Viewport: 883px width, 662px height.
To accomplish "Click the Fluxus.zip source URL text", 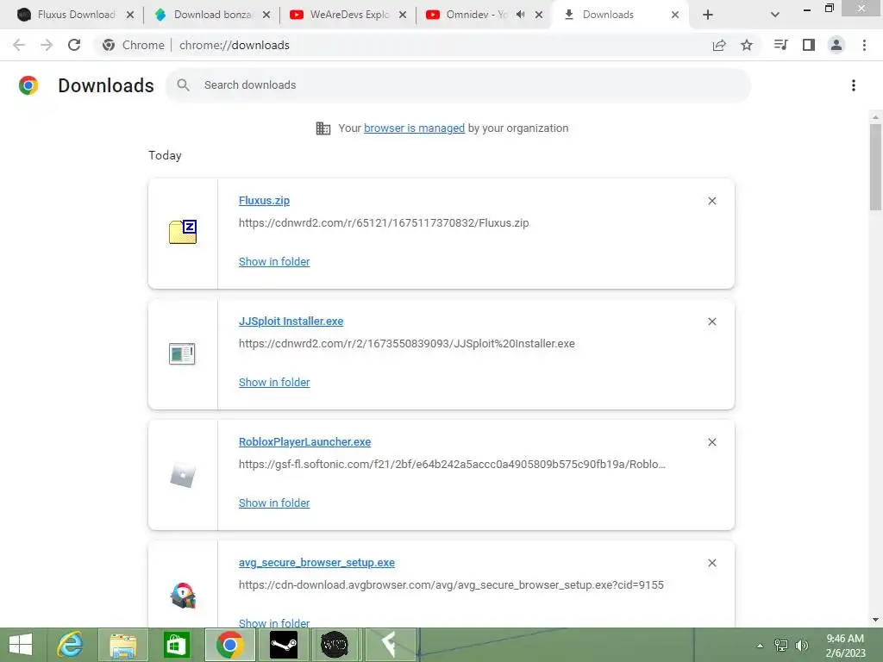I will click(384, 223).
